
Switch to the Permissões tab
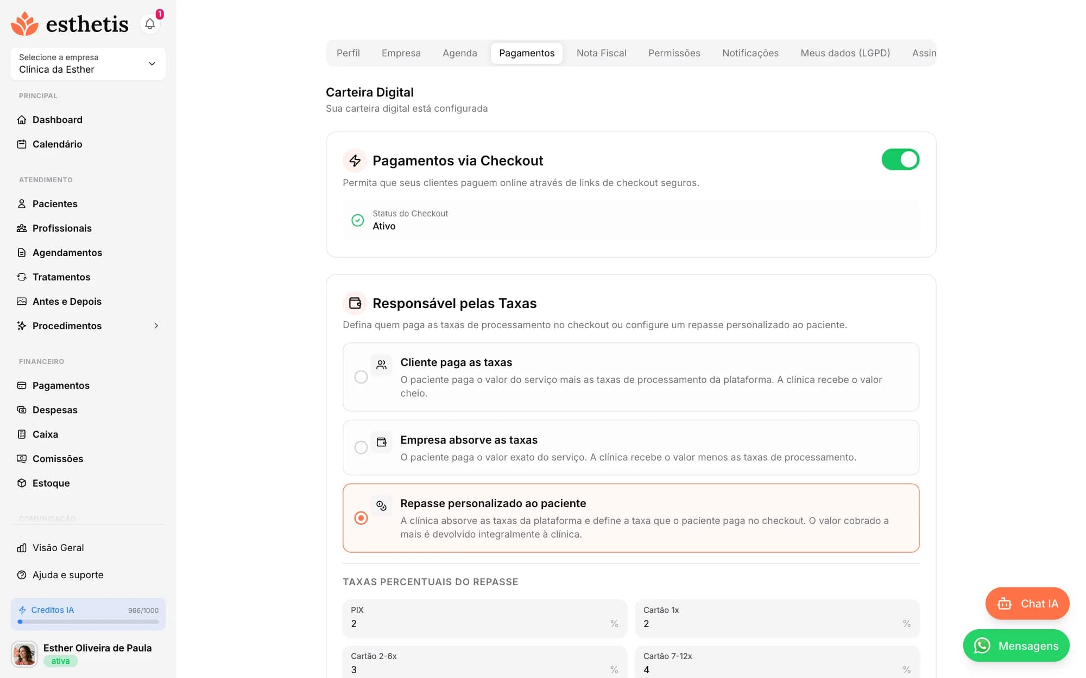coord(674,53)
